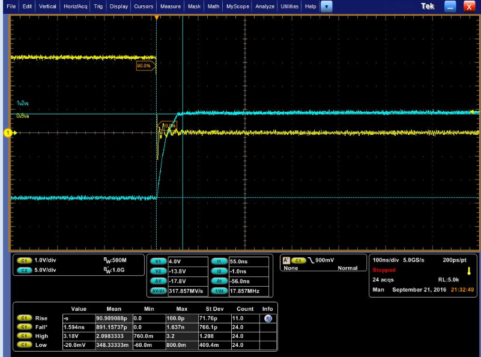
Task: Open the menu bar dropdown arrow after Help
Action: tap(326, 6)
